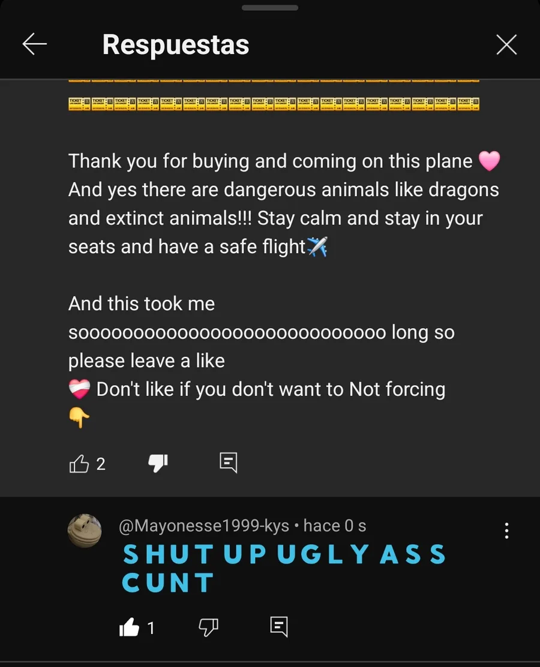
Task: Tap the reply icon under Mayonesse1999-kys's comment
Action: tap(279, 627)
